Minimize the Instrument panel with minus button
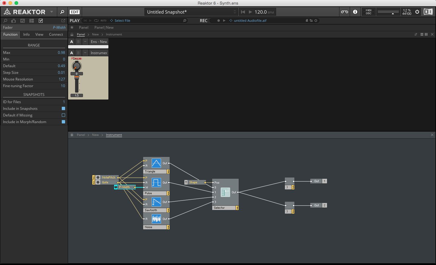This screenshot has height=265, width=436. pos(85,53)
